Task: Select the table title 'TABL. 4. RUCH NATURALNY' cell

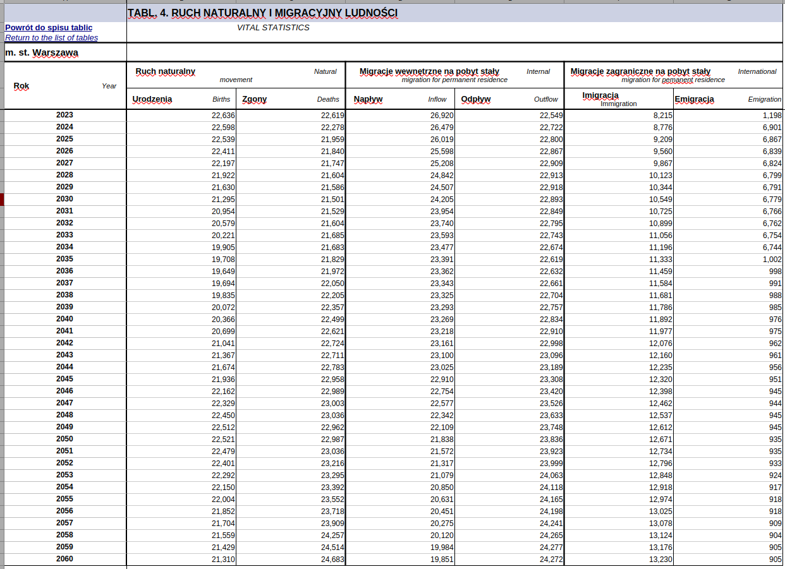Action: pos(262,13)
